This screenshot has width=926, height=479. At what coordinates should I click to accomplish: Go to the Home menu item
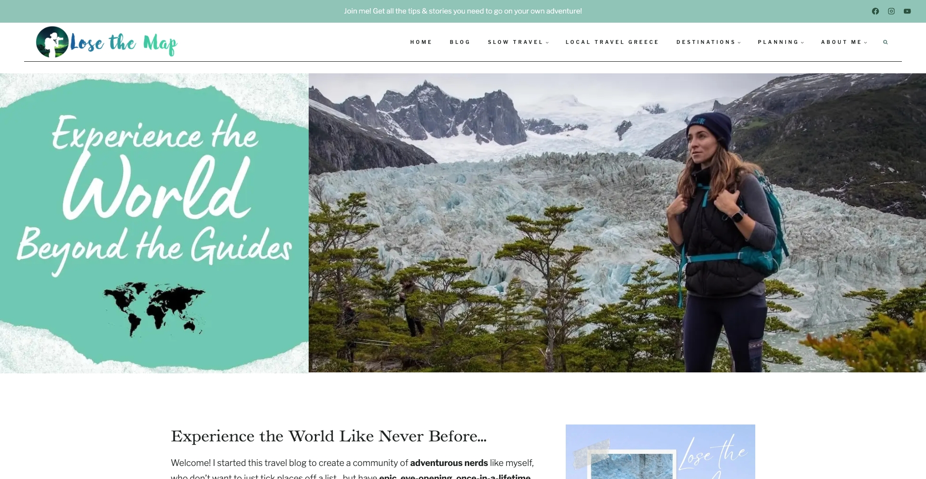coord(421,42)
